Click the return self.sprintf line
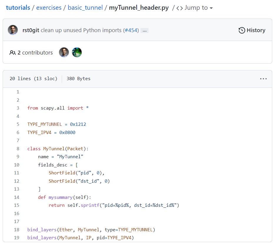 pyautogui.click(x=114, y=205)
